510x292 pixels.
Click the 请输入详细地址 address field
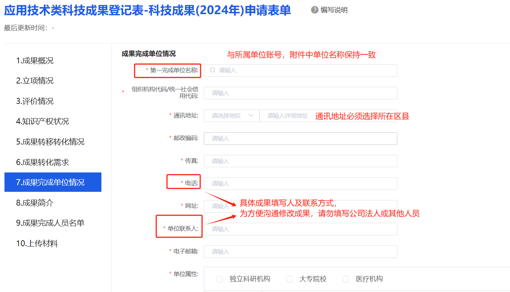pyautogui.click(x=328, y=116)
